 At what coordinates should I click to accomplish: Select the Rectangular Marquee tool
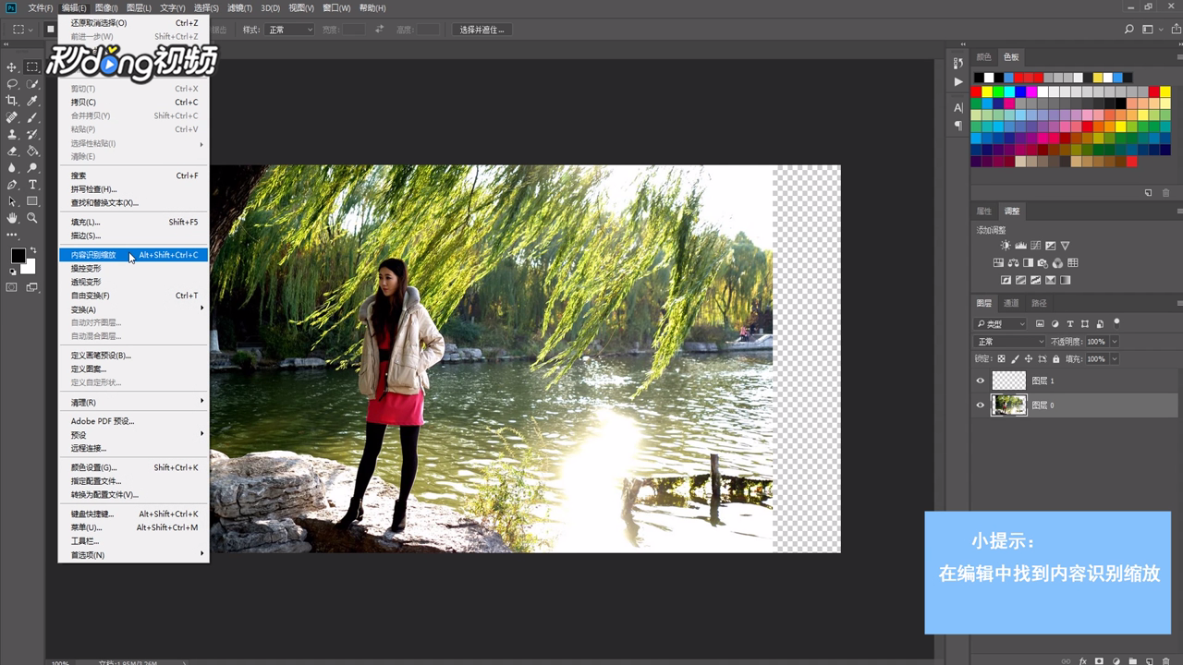[32, 67]
